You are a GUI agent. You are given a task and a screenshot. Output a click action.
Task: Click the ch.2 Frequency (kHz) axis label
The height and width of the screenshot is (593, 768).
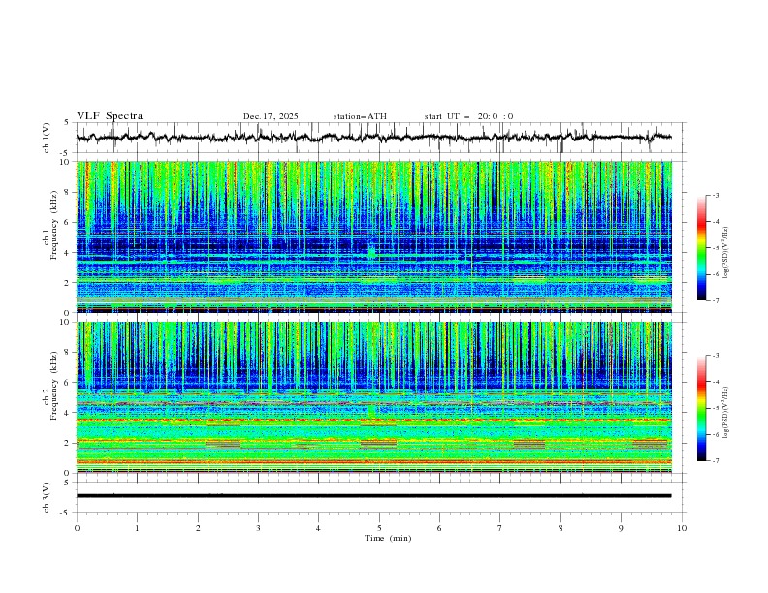pos(49,385)
